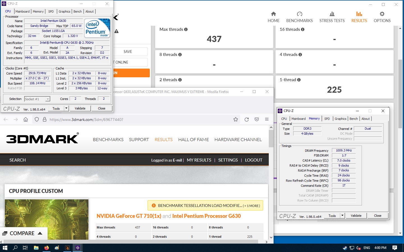The width and height of the screenshot is (404, 252).
Task: Click the Intel Pentium inside logo
Action: [97, 28]
